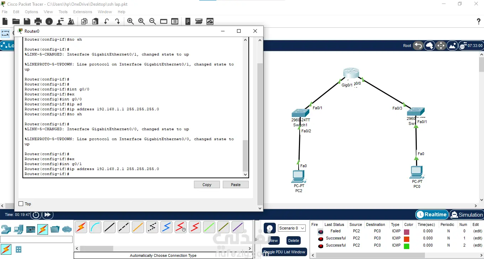Redo the last action in the toolbar

[117, 21]
